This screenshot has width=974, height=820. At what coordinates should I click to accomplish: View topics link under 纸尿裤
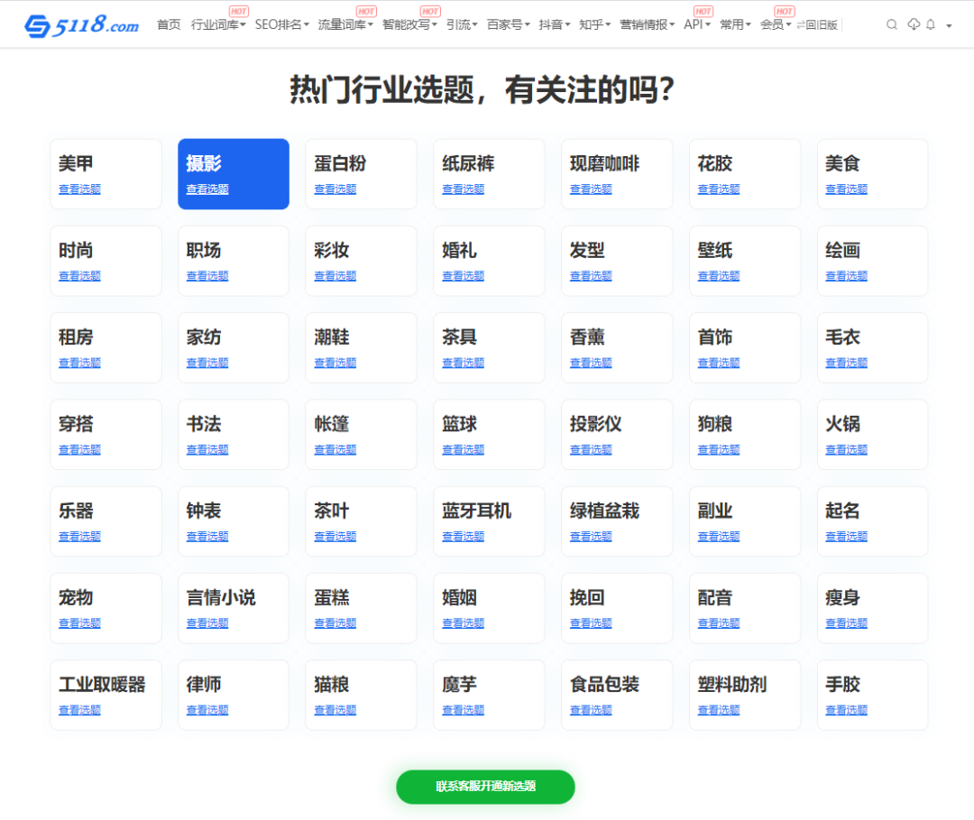coord(463,189)
